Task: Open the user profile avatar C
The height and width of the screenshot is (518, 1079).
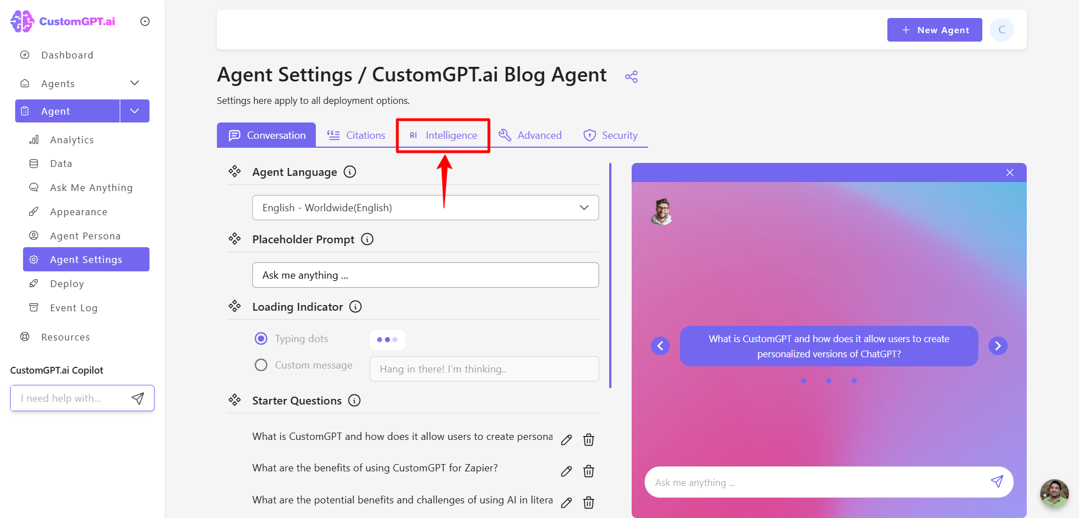Action: (1001, 30)
